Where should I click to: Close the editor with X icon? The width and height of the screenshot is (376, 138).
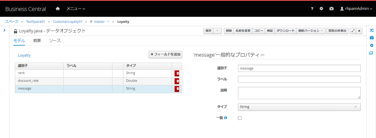coord(359,31)
